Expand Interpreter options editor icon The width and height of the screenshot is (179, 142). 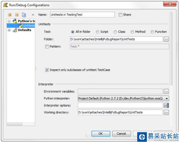pos(166,105)
